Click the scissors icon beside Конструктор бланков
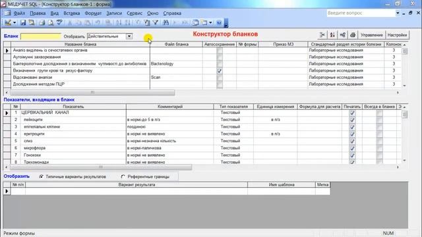This screenshot has width=422, height=237. [x=322, y=35]
